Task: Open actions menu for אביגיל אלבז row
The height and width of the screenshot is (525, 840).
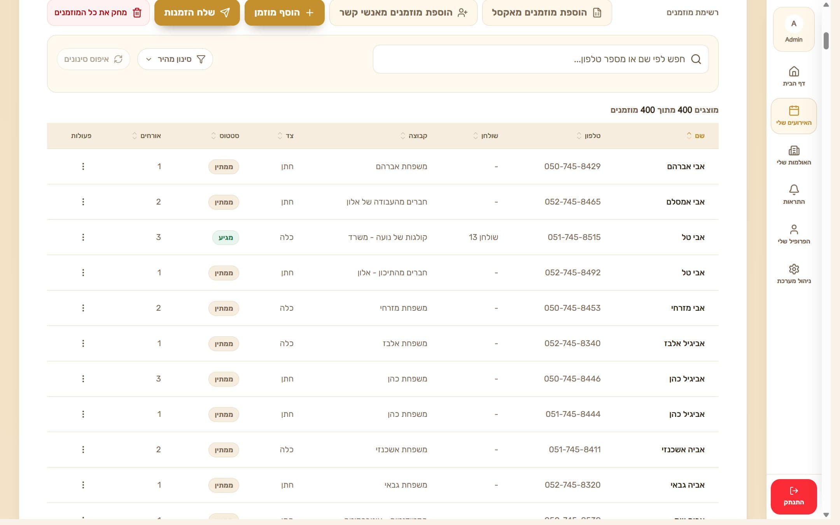Action: (x=83, y=343)
